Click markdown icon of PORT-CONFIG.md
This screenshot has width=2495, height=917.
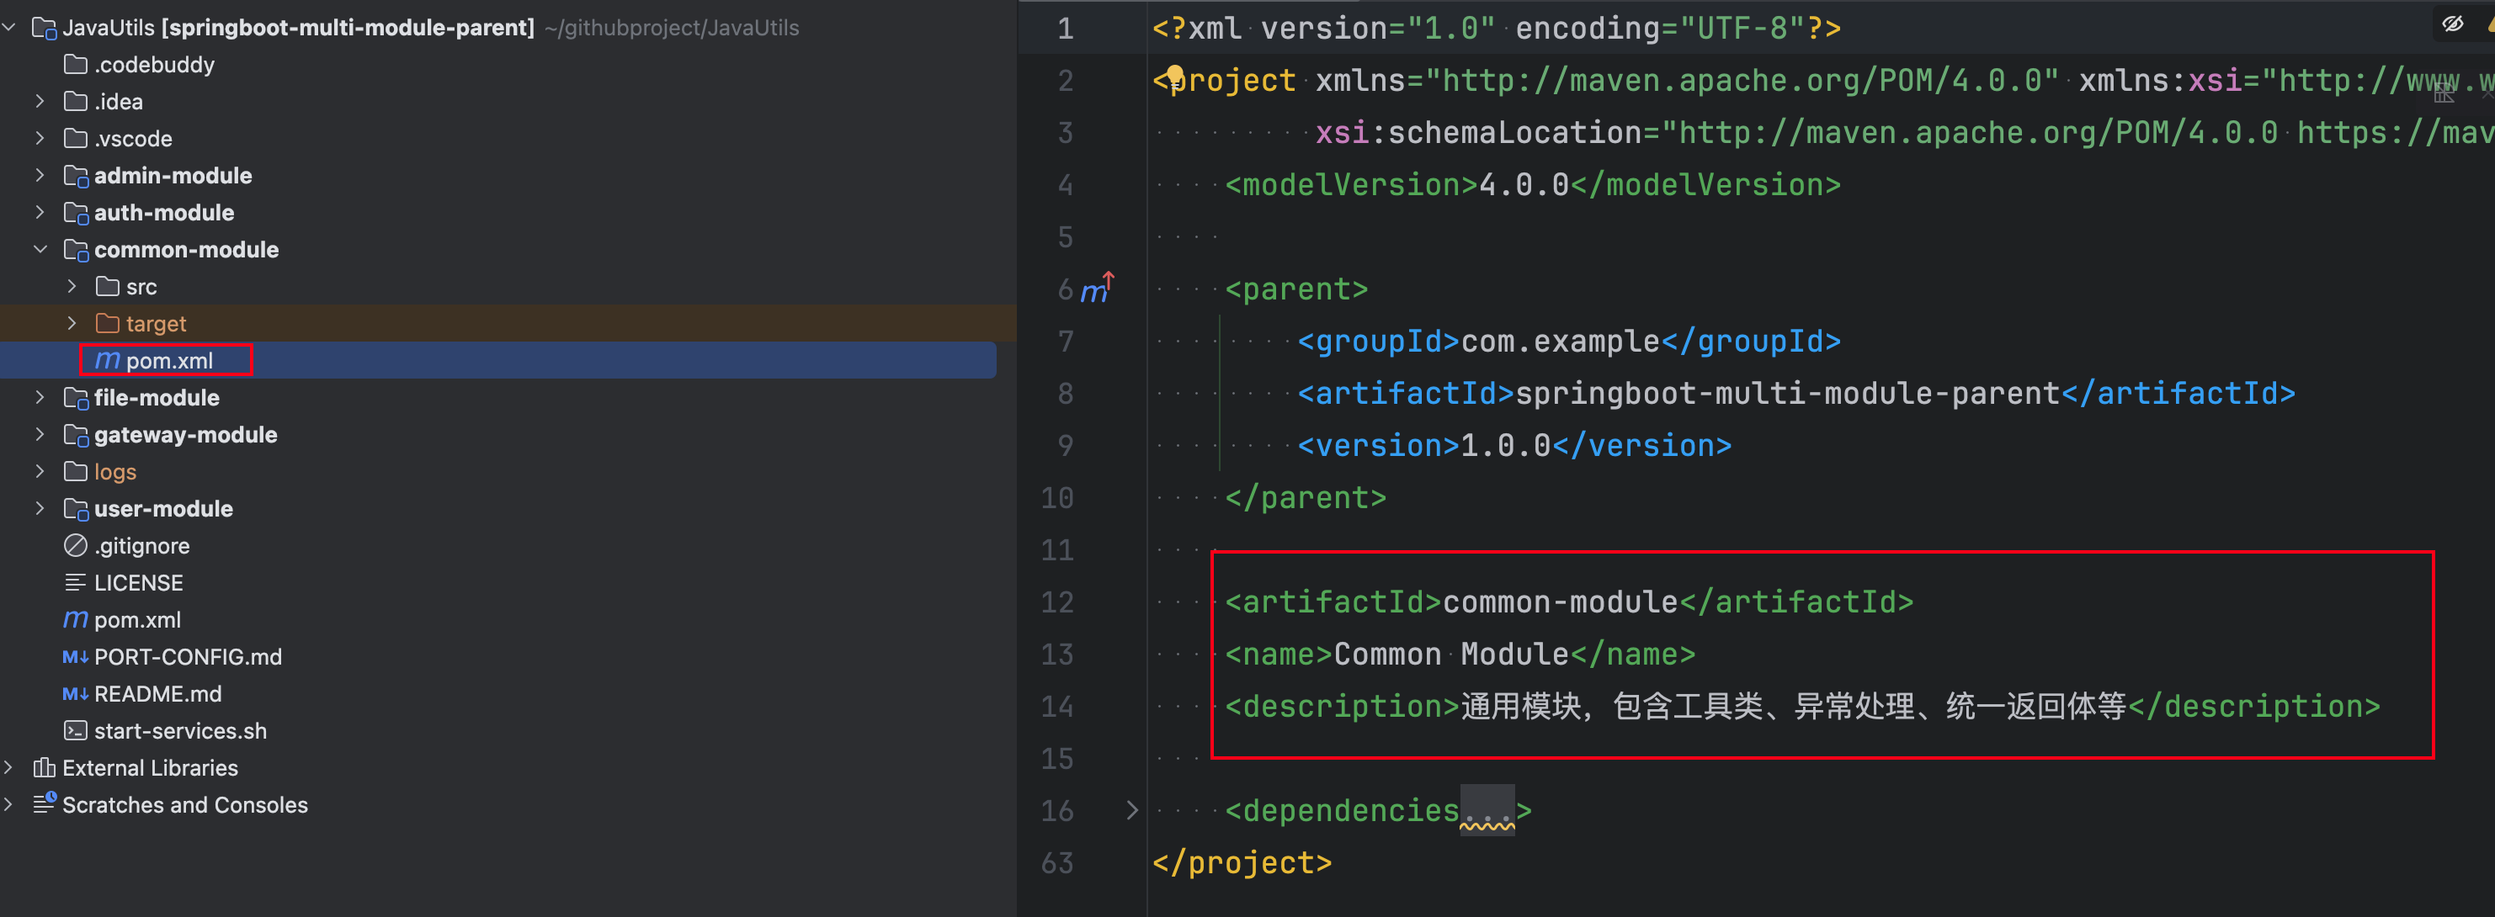point(76,656)
